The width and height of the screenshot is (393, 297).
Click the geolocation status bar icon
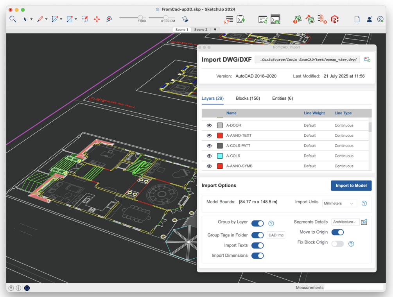(11, 288)
